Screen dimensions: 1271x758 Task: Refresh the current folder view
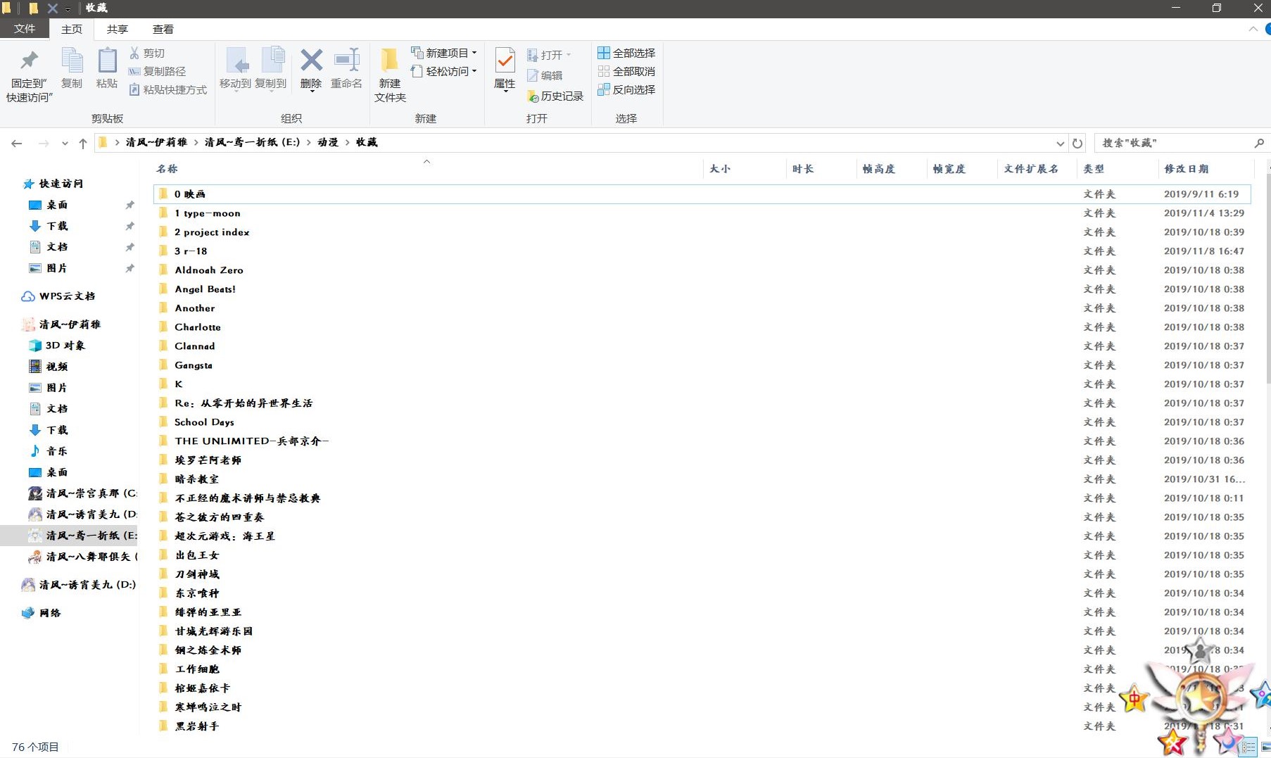[x=1077, y=143]
